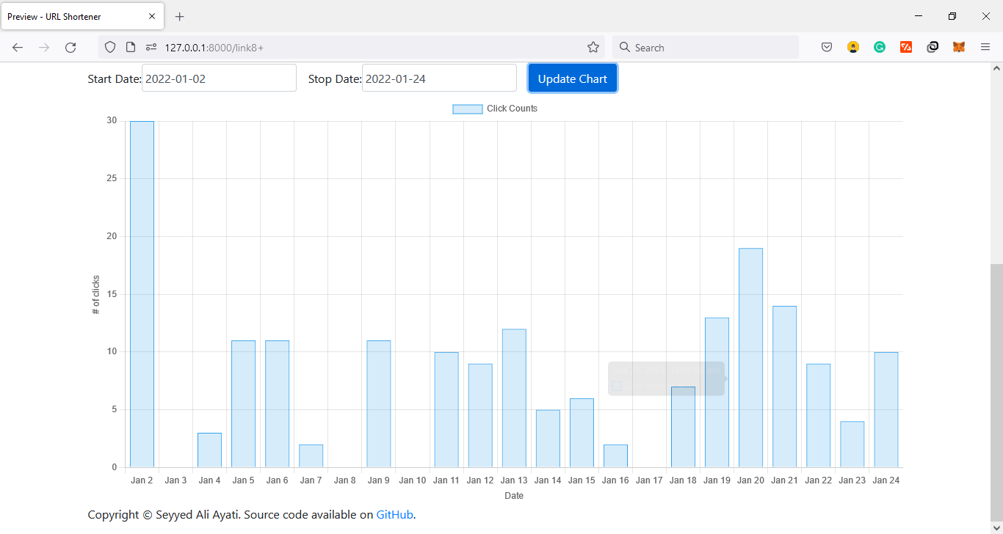Open the yellow avatar extension icon

pos(853,47)
